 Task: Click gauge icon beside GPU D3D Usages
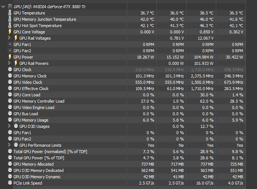click(16, 126)
